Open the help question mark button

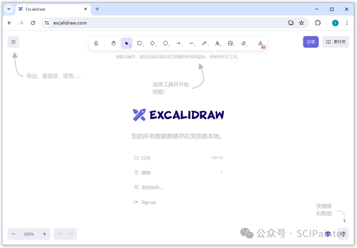tap(343, 234)
